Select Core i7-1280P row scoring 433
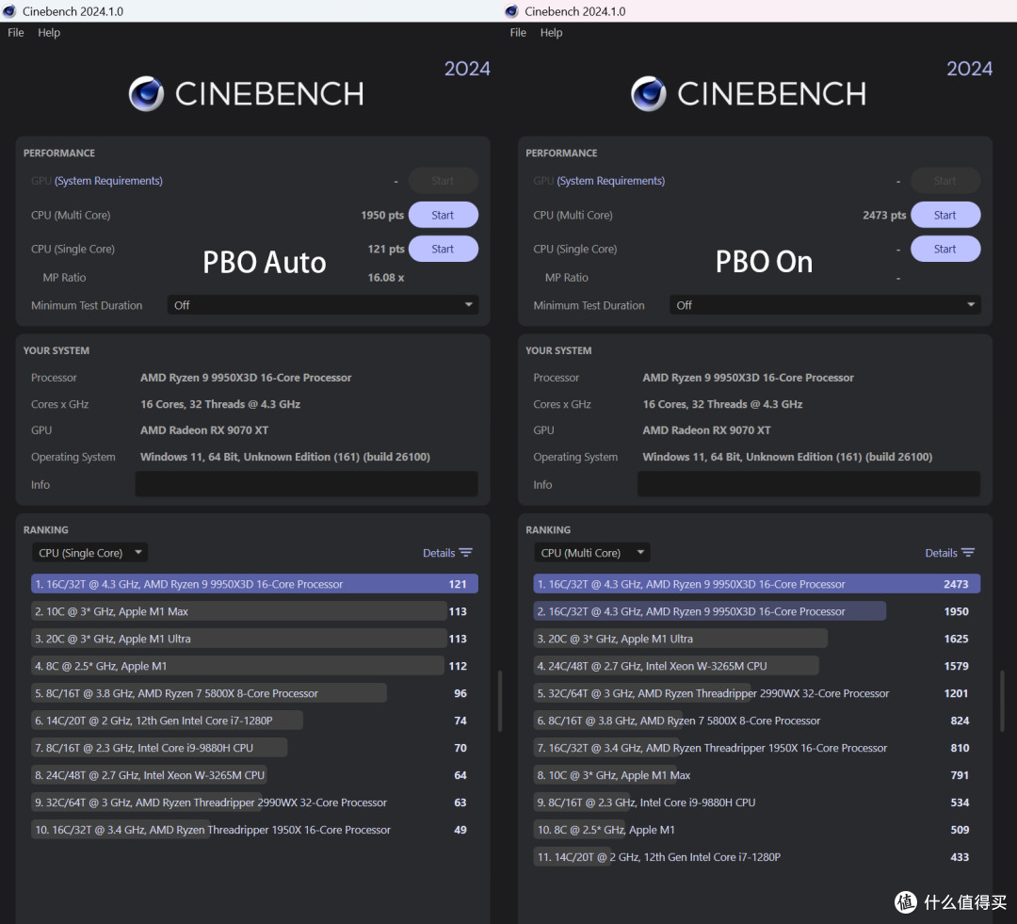Screen dimensions: 1017x924 click(756, 856)
